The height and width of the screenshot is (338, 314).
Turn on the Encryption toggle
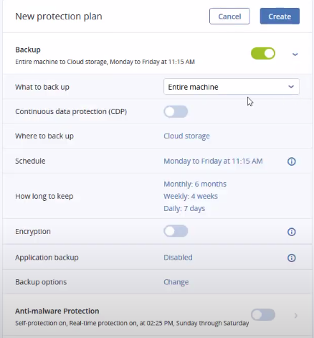tap(176, 231)
